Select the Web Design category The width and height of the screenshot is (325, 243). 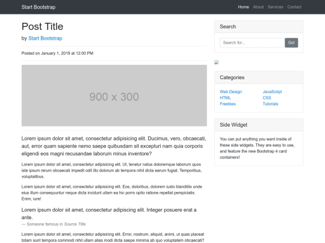pos(231,92)
